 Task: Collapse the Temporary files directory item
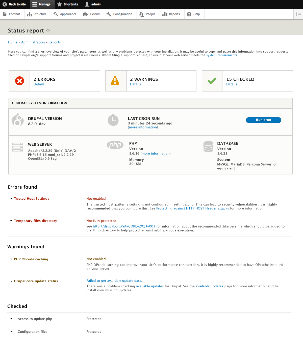coord(11,221)
